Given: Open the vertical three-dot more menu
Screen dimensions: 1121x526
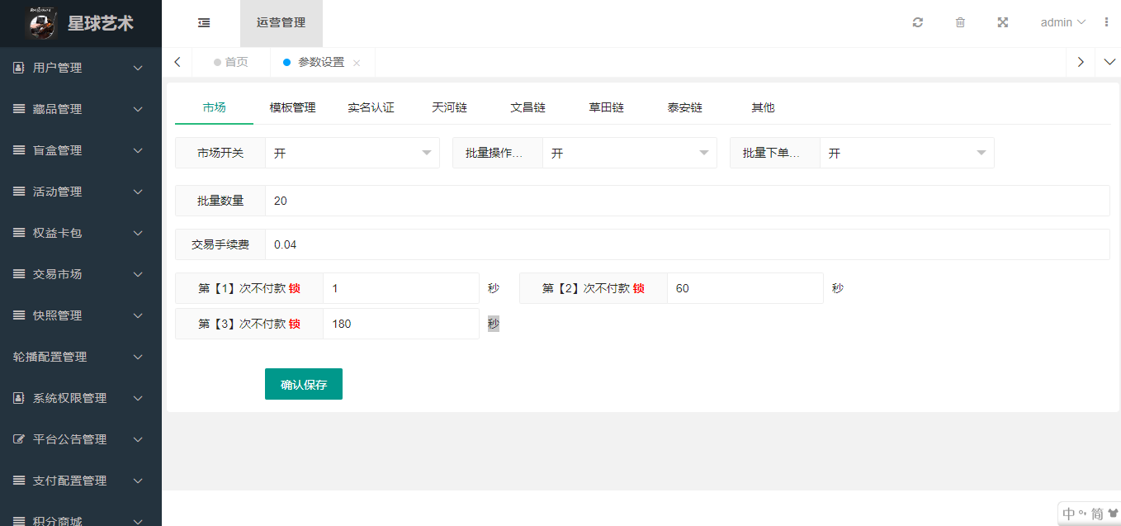Looking at the screenshot, I should (x=1106, y=23).
